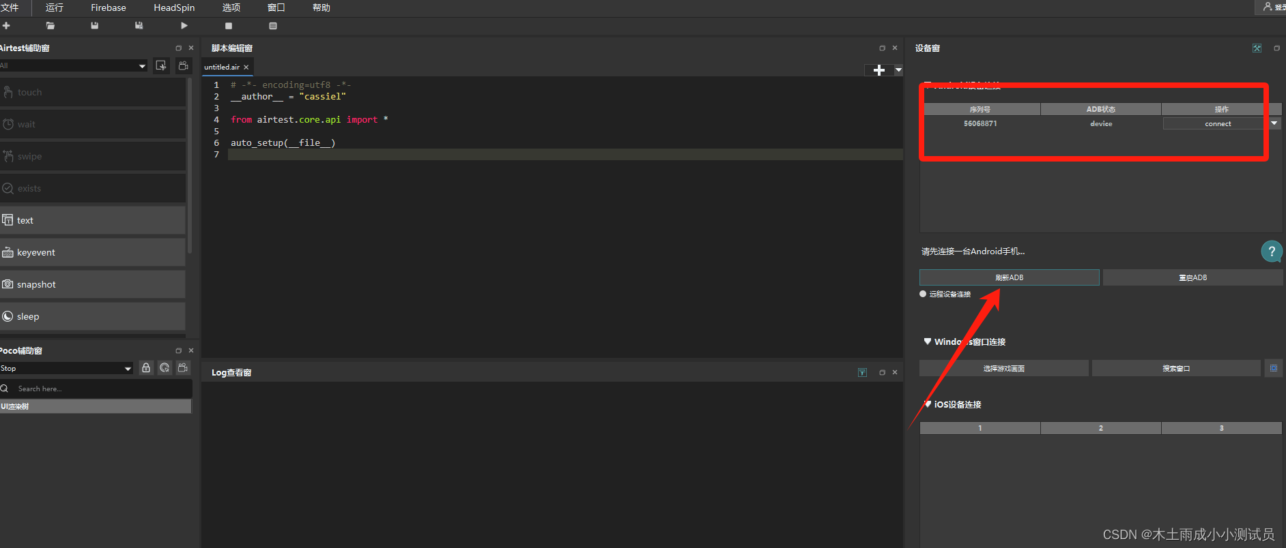Click the save-as double floppy icon
Screen dimensions: 1286x548
139,26
